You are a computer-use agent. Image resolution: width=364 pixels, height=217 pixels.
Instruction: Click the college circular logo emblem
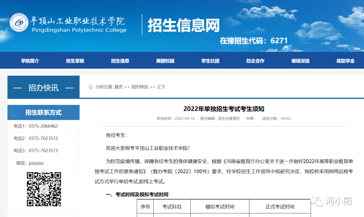(19, 23)
